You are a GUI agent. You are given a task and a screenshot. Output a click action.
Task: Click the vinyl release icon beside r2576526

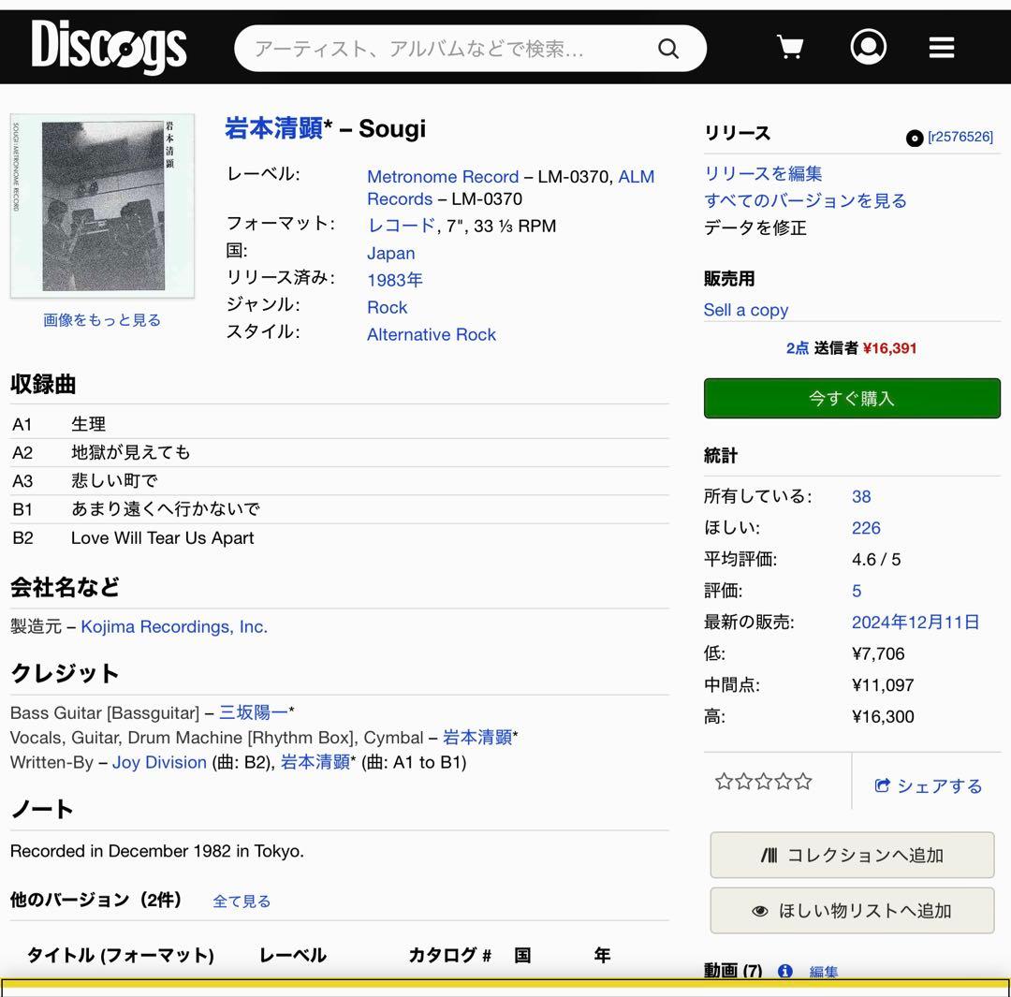914,138
